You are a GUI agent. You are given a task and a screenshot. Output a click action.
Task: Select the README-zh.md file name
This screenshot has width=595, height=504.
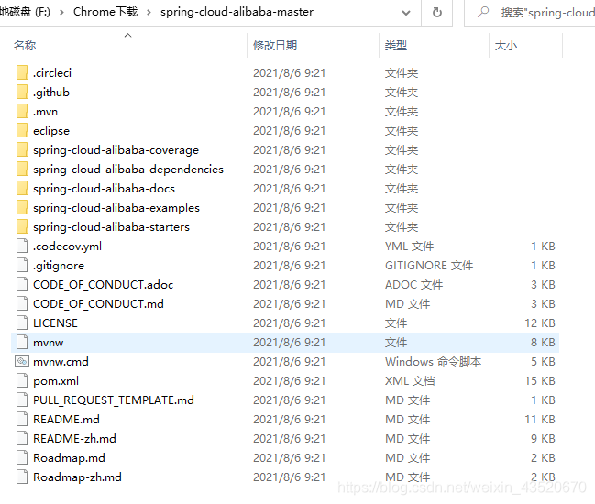(74, 439)
